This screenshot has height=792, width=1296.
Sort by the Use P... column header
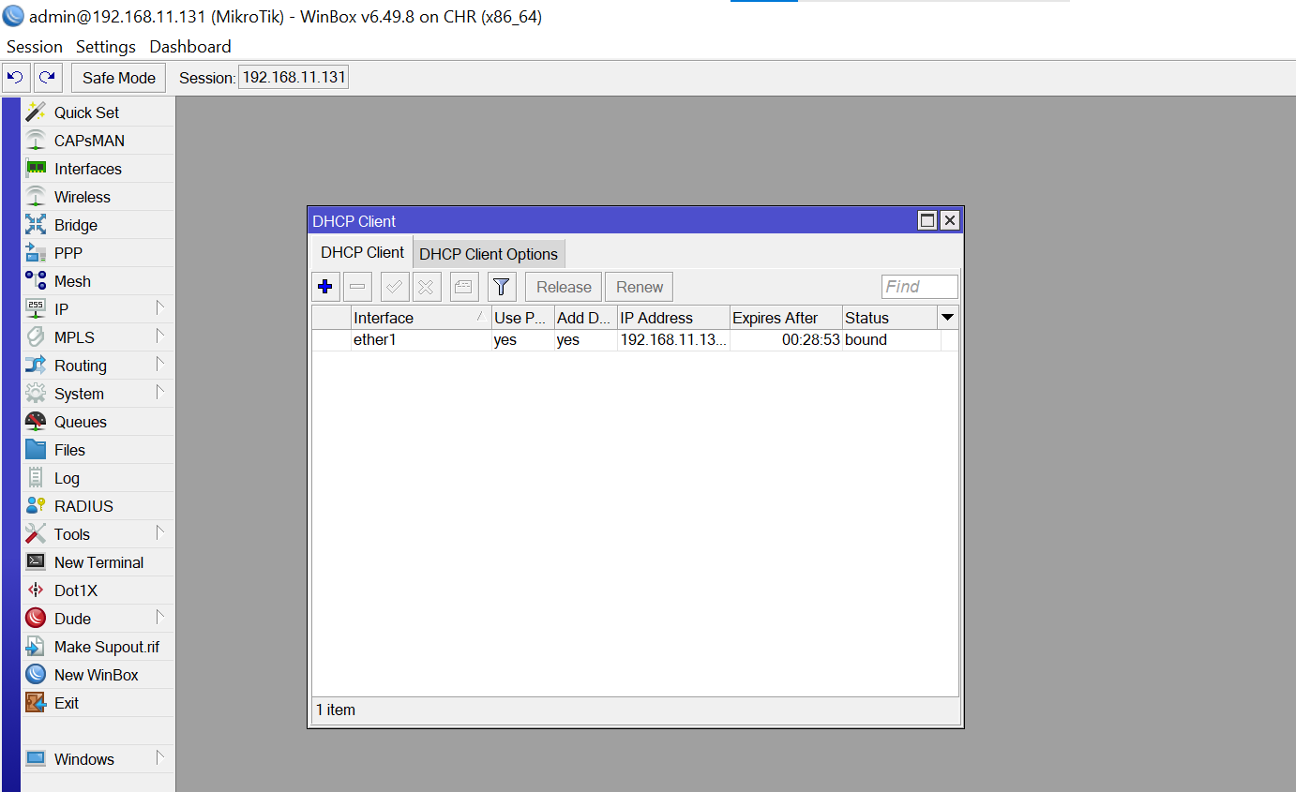coord(522,318)
